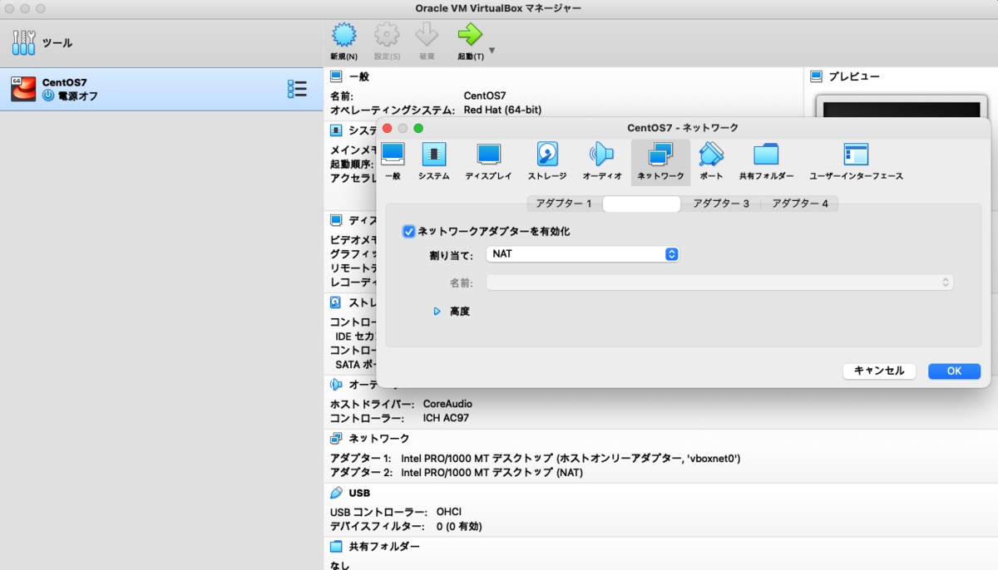The height and width of the screenshot is (570, 998).
Task: Click the キャンセル button
Action: 879,371
